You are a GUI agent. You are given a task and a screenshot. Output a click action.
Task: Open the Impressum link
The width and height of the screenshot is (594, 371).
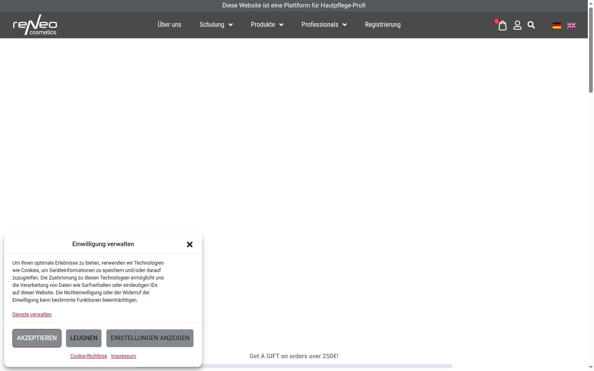pos(123,356)
